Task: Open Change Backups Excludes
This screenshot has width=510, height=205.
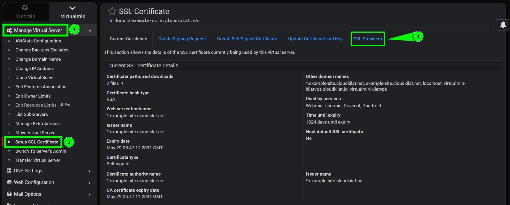Action: click(x=42, y=50)
